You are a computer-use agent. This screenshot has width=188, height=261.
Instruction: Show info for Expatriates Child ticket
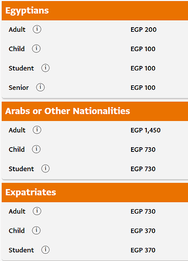[x=36, y=230]
